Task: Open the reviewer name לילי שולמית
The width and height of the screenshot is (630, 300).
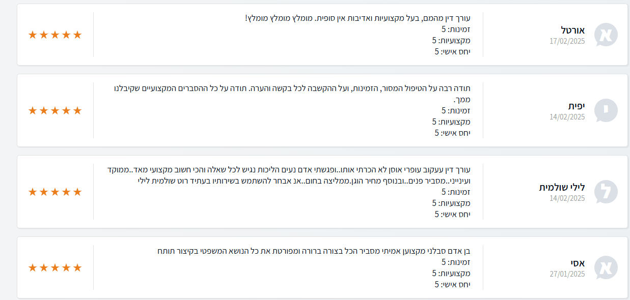Action: (x=562, y=187)
